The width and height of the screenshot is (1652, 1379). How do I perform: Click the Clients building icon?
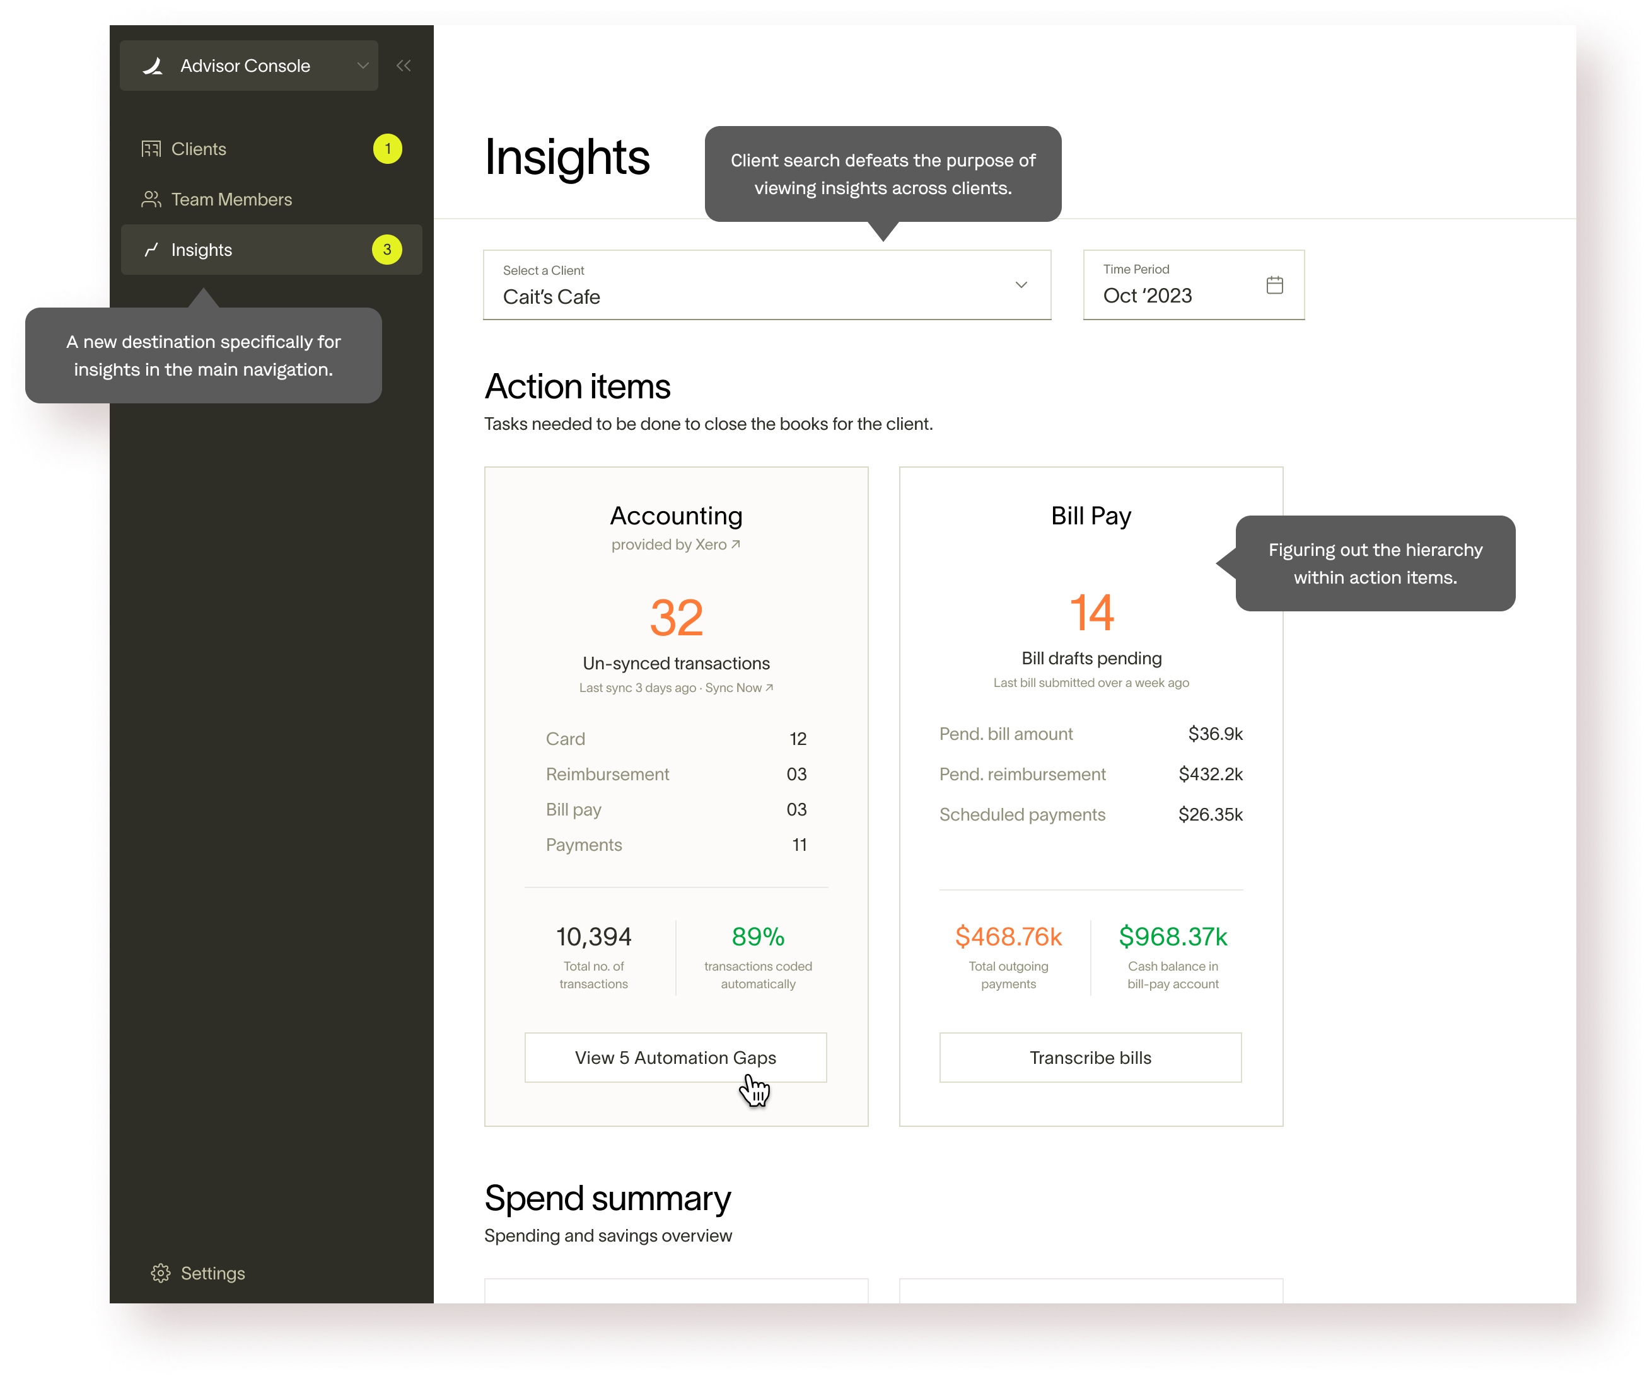click(x=151, y=149)
